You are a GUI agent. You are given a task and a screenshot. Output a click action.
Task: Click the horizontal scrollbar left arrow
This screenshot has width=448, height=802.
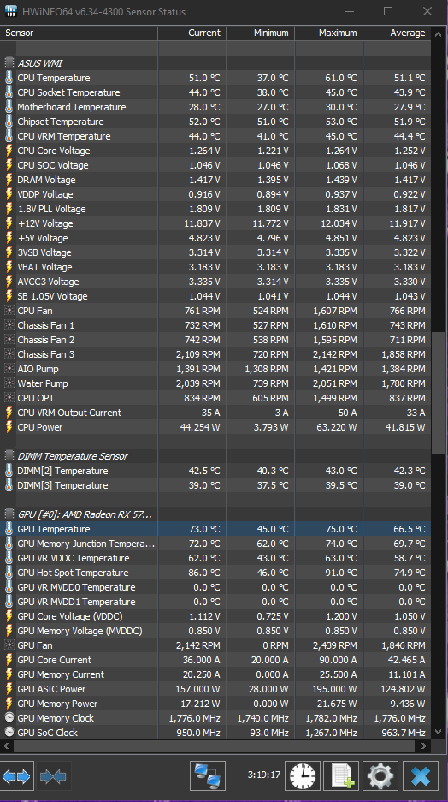click(x=6, y=746)
